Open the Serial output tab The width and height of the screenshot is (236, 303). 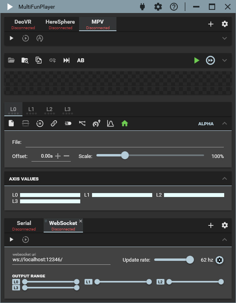(x=24, y=225)
